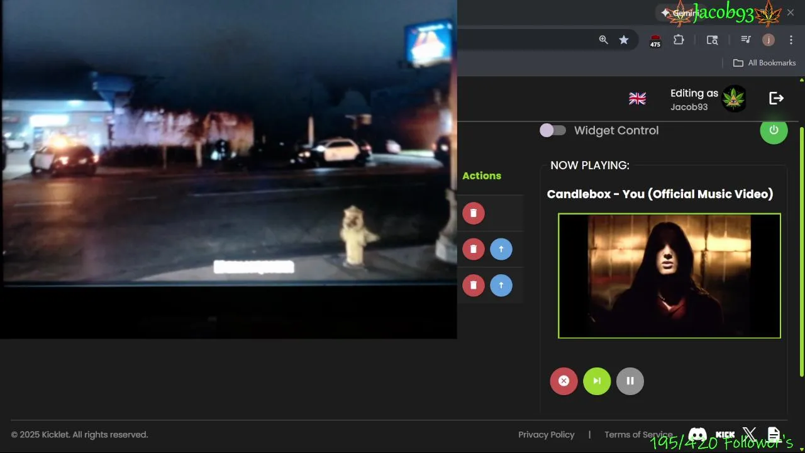
Task: Open the extension showing the 475 badge
Action: [x=655, y=40]
